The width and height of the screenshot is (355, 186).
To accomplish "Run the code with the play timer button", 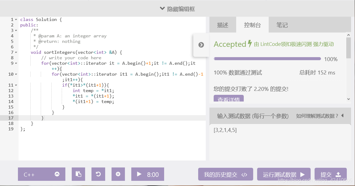I will point(148,174).
